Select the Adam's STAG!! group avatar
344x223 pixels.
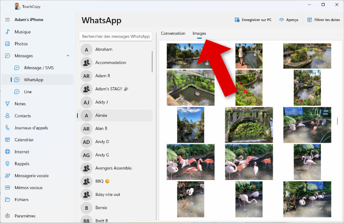click(86, 89)
